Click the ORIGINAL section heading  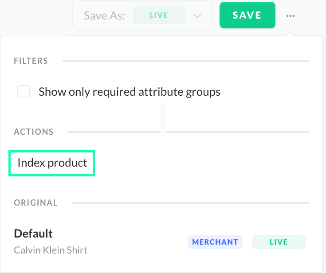pyautogui.click(x=35, y=203)
